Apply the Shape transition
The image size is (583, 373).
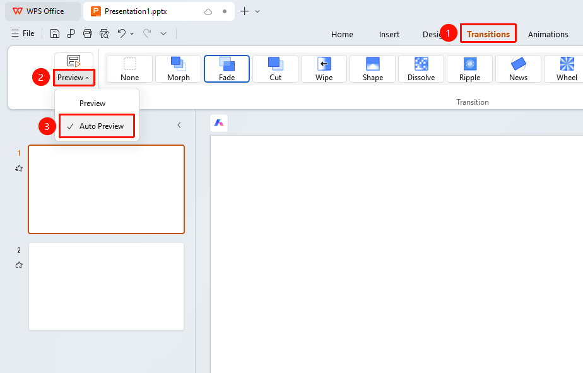click(372, 69)
